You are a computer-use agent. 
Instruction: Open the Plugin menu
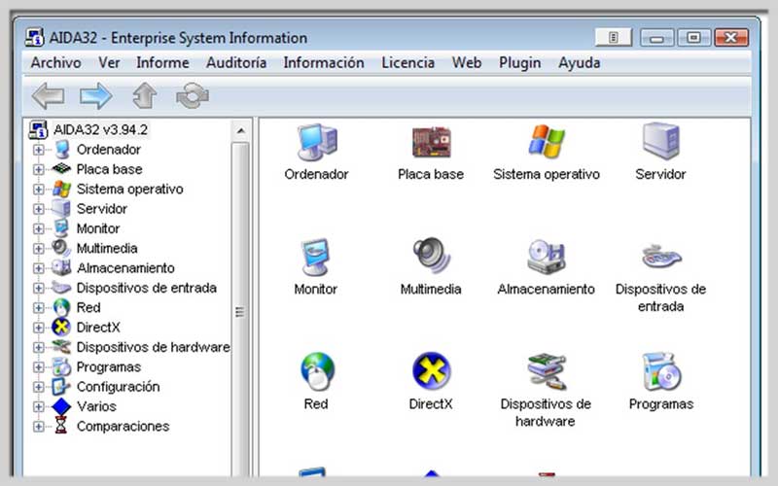[x=519, y=63]
